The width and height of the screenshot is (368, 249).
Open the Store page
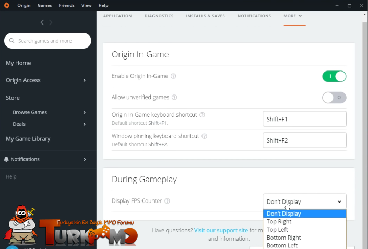pyautogui.click(x=13, y=98)
